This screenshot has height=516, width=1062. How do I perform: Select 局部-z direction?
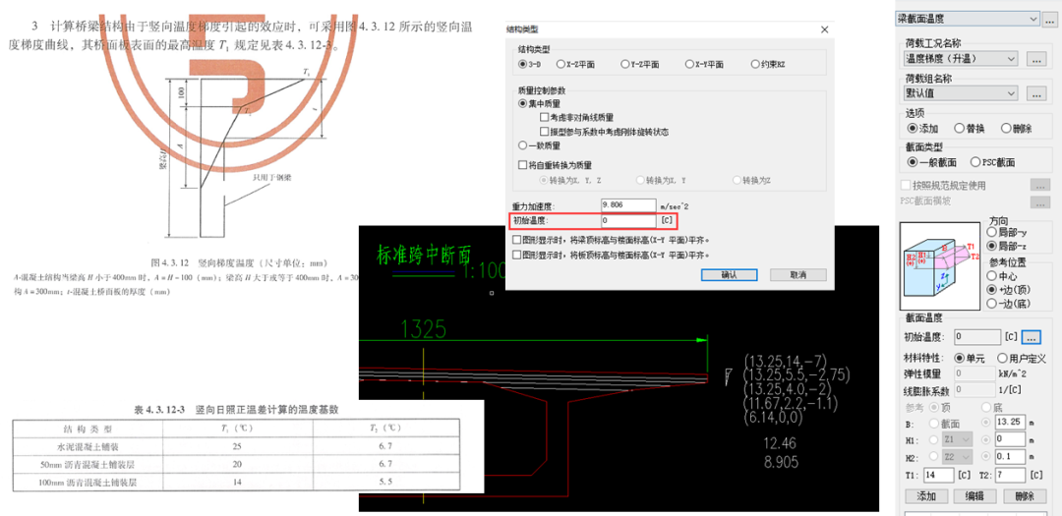pyautogui.click(x=991, y=245)
